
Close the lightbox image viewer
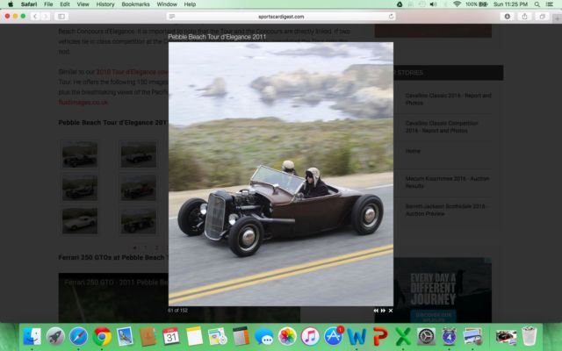pyautogui.click(x=391, y=311)
